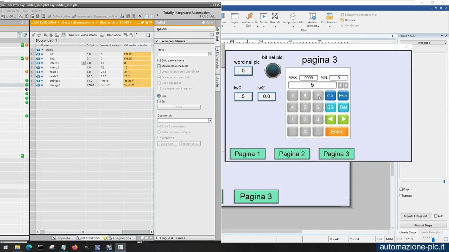Open the Browser tool in ribbon
The width and height of the screenshot is (449, 252).
348,20
